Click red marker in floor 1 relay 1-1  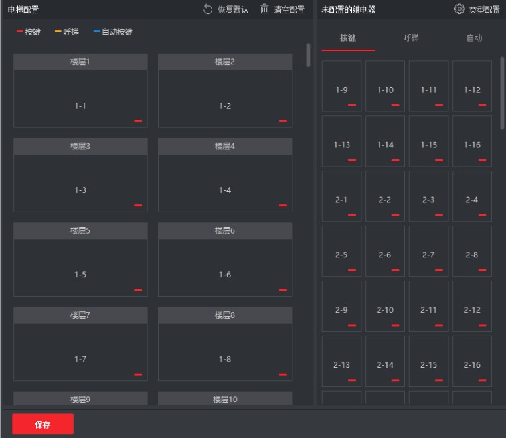pyautogui.click(x=138, y=121)
